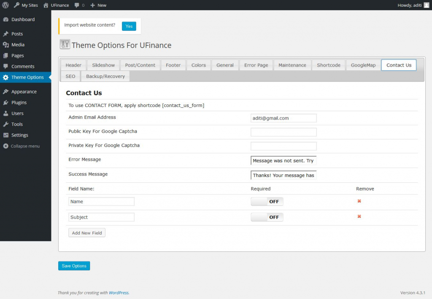Open the Howdy, aditi account menu

(x=409, y=5)
